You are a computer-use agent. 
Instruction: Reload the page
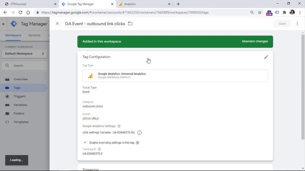point(20,12)
